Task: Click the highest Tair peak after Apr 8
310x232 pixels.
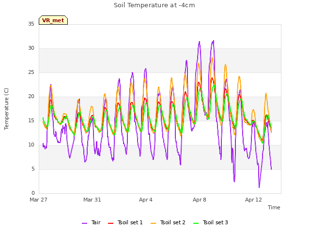Action: point(214,41)
